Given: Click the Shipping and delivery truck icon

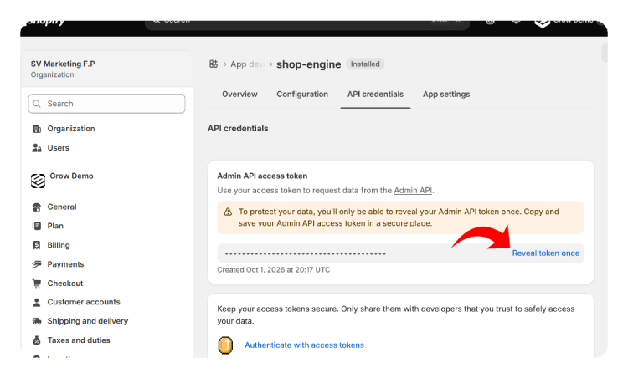Looking at the screenshot, I should 37,321.
